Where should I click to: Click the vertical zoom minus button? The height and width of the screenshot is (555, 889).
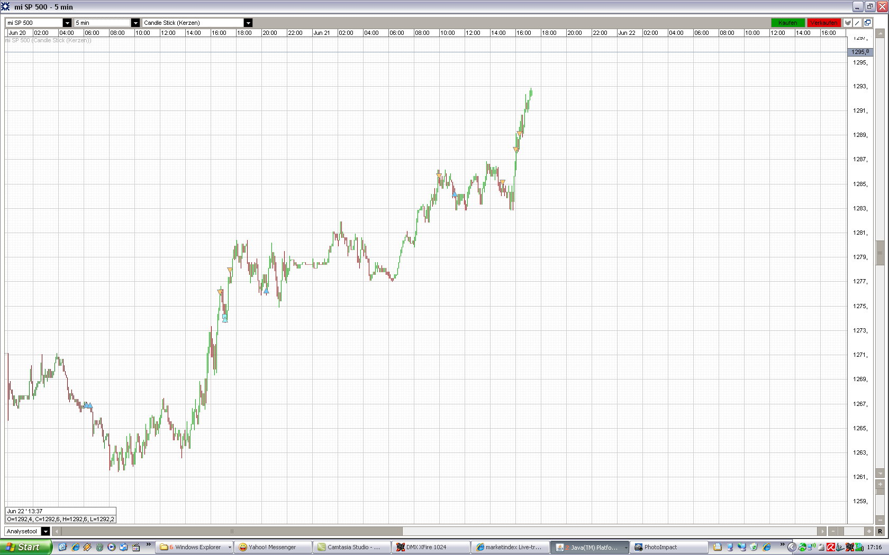(x=881, y=520)
